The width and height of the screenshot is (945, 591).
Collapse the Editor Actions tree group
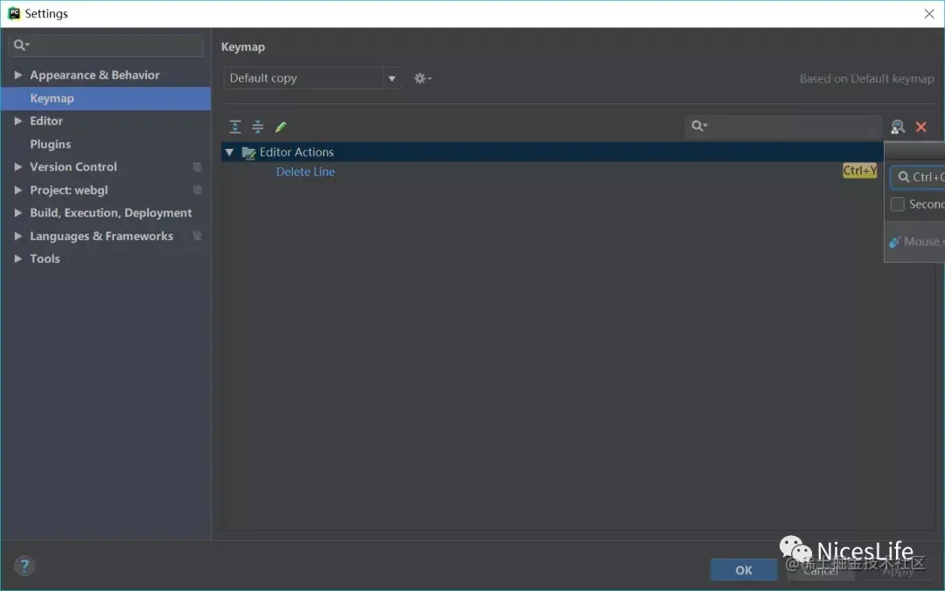click(x=229, y=152)
